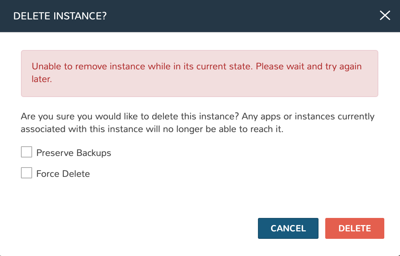Abort deletion via the CANCEL button

tap(288, 228)
